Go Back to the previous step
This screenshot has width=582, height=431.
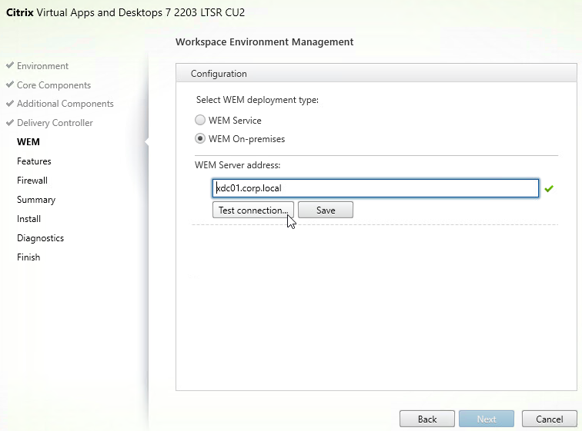(427, 419)
